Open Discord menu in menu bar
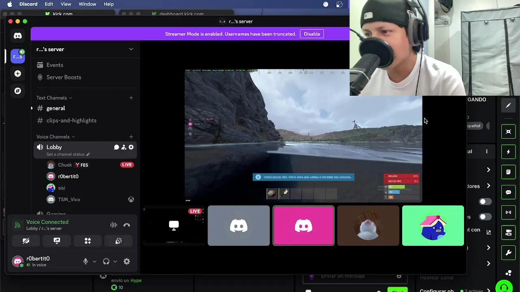 (x=28, y=4)
